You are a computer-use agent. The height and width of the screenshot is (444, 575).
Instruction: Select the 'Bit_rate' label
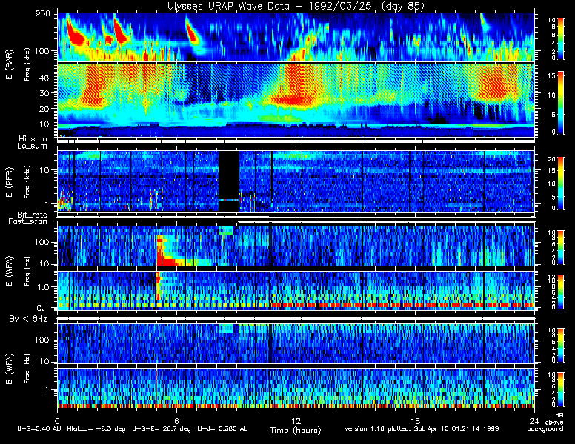[x=32, y=215]
